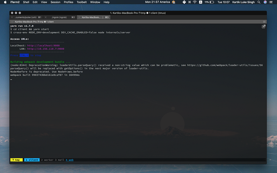This screenshot has height=173, width=277.
Task: Click the pop-out arrow icon in terminal corner
Action: (x=263, y=26)
